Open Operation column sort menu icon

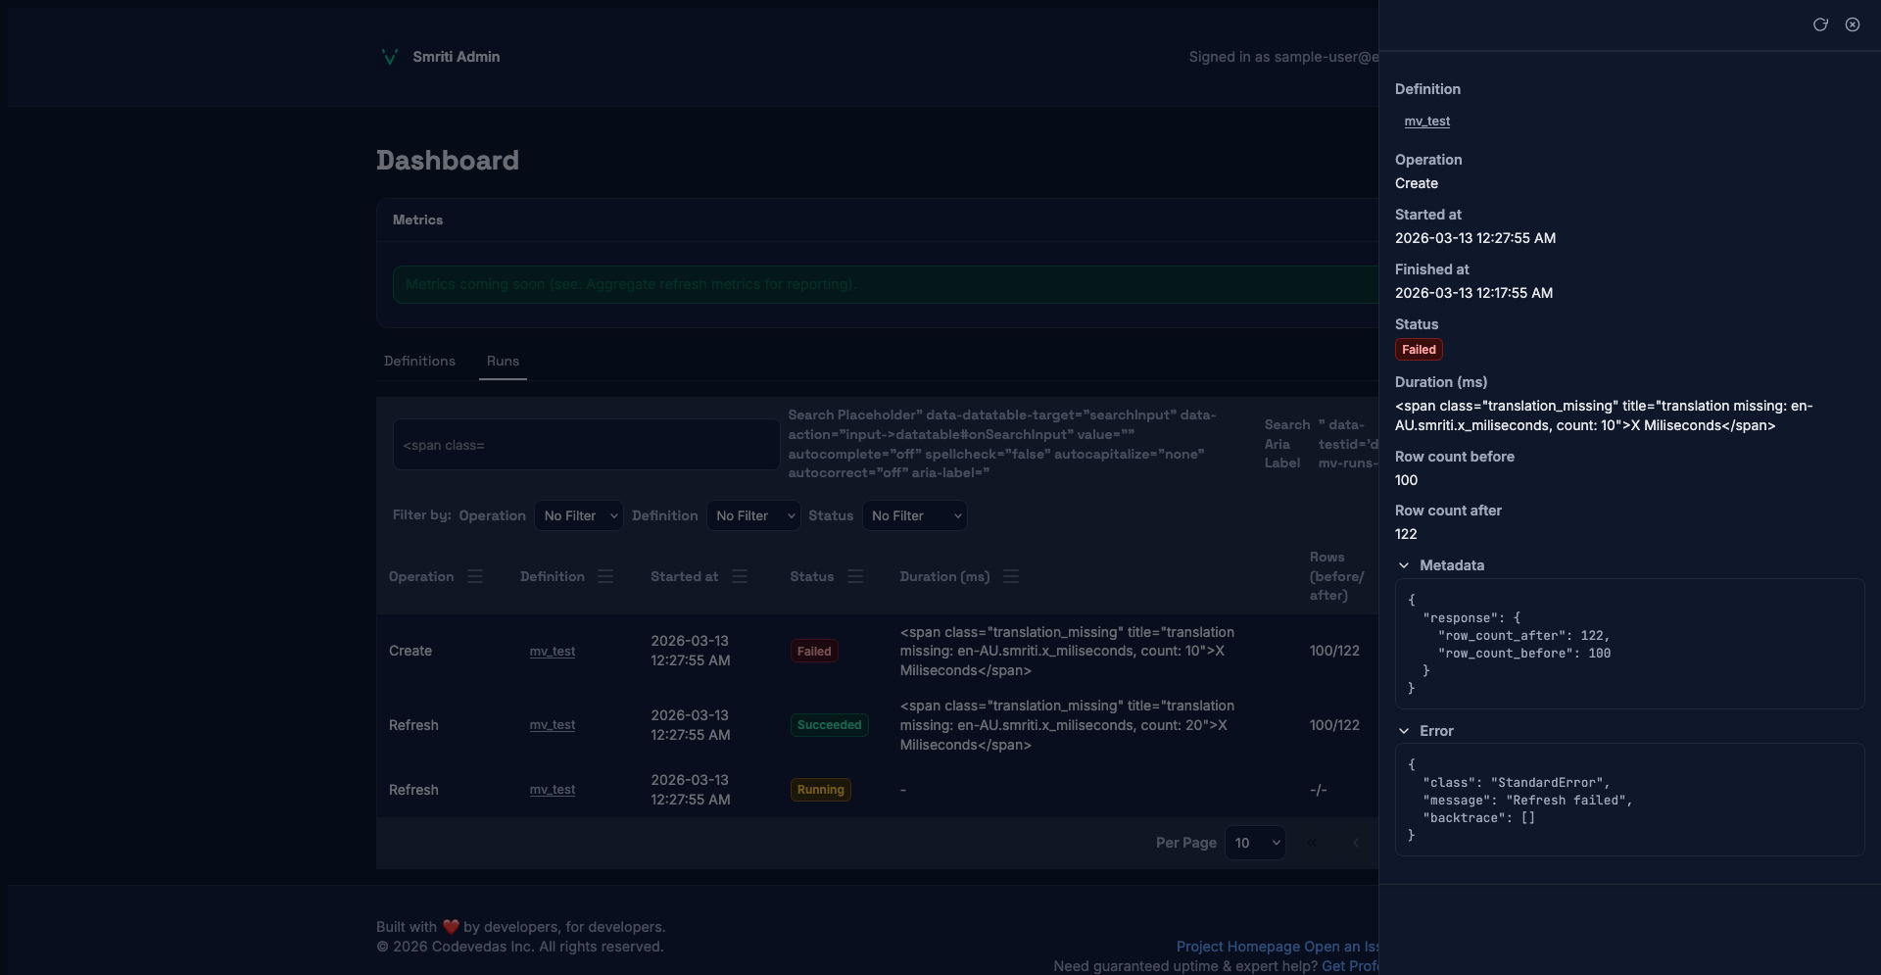tap(475, 577)
